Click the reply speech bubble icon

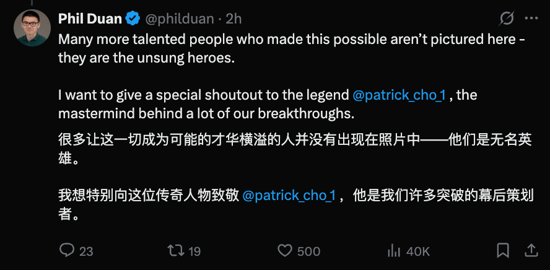point(67,250)
